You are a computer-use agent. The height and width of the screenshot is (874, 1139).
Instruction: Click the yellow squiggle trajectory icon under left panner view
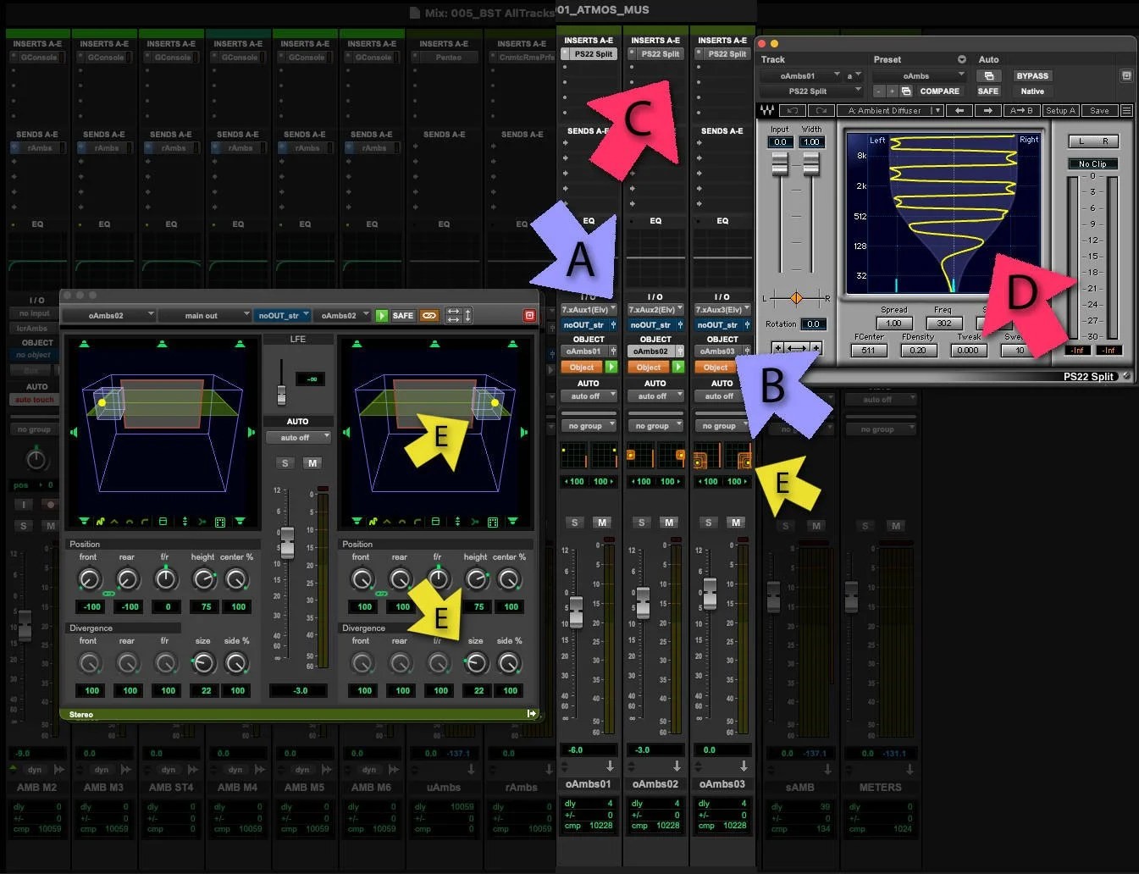pyautogui.click(x=100, y=522)
